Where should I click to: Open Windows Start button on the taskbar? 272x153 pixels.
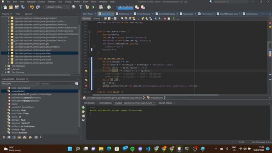(x=70, y=149)
